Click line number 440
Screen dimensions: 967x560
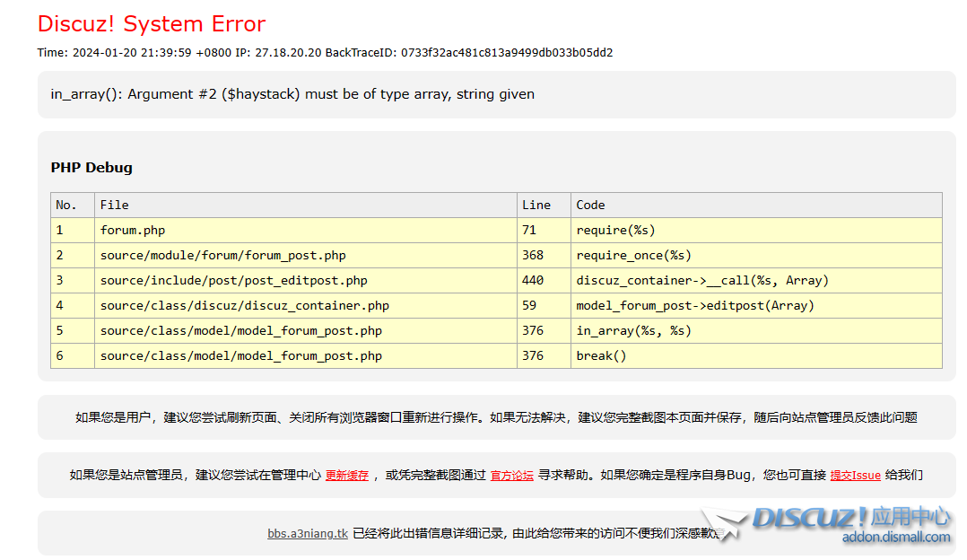(544, 280)
